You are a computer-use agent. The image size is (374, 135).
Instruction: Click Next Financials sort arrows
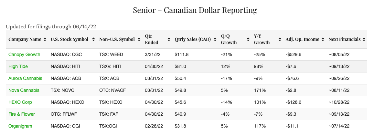(364, 39)
